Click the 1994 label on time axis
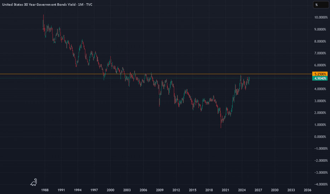 [78, 190]
